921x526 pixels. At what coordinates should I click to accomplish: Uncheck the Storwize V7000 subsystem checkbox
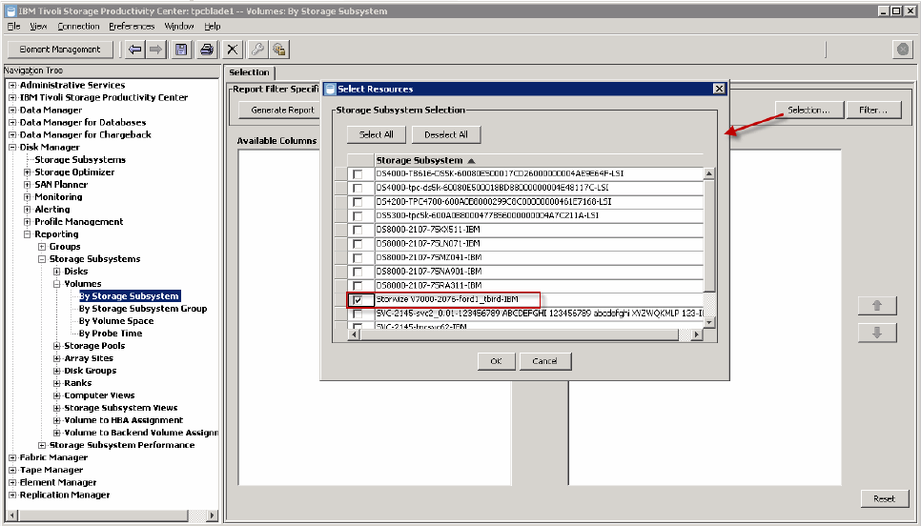[358, 299]
